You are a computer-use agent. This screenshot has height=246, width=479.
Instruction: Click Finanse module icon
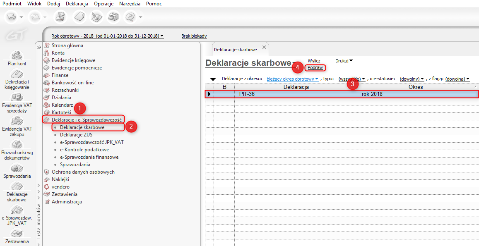46,75
